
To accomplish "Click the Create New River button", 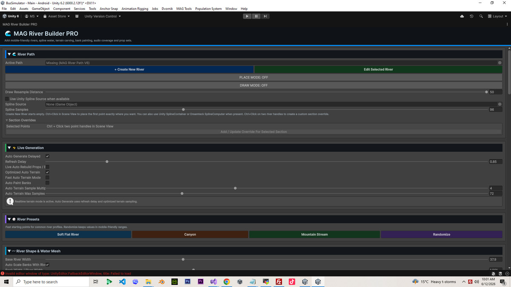I will pyautogui.click(x=129, y=69).
